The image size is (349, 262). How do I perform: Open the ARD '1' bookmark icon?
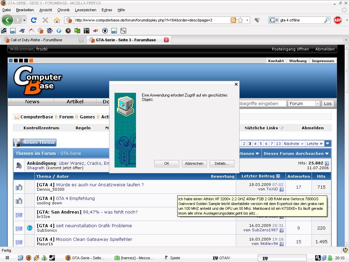click(105, 31)
